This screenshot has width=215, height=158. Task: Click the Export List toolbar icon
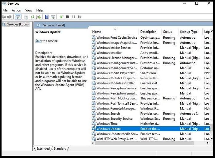click(38, 17)
